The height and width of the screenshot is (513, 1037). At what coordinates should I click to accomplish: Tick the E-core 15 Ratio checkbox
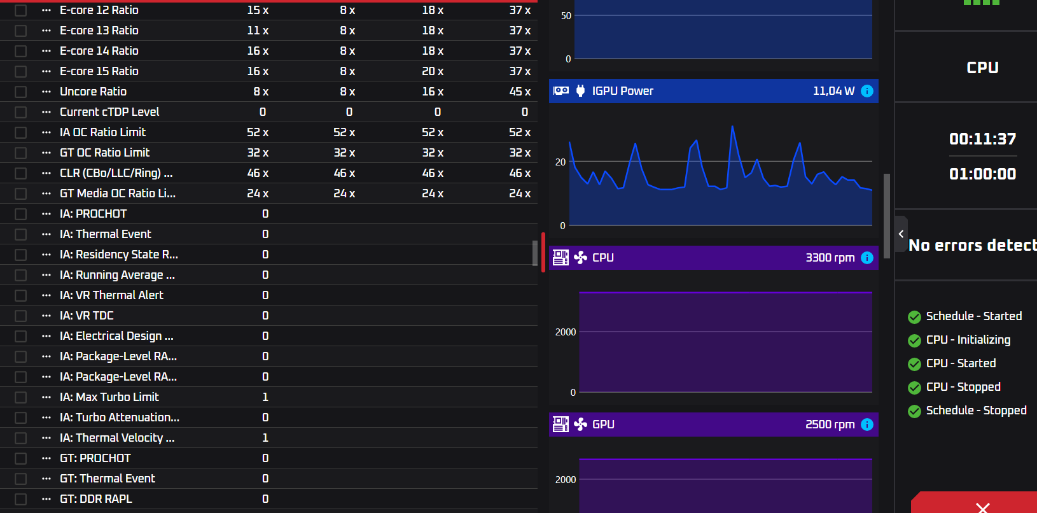click(21, 71)
